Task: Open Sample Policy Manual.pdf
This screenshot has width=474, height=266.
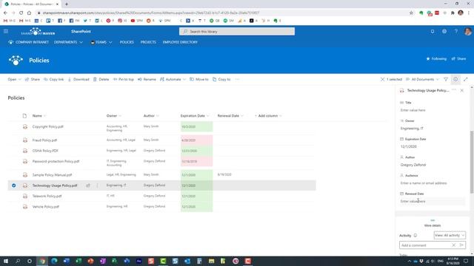Action: coord(52,175)
